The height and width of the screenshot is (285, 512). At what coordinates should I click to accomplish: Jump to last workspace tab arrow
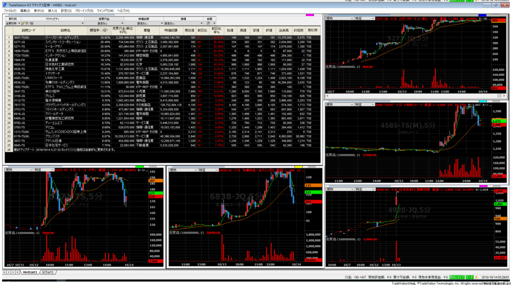click(x=17, y=273)
